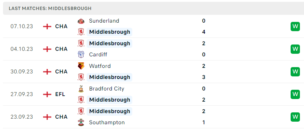This screenshot has height=135, width=304.
Task: Click the 27.09.23 match date
Action: click(x=22, y=94)
